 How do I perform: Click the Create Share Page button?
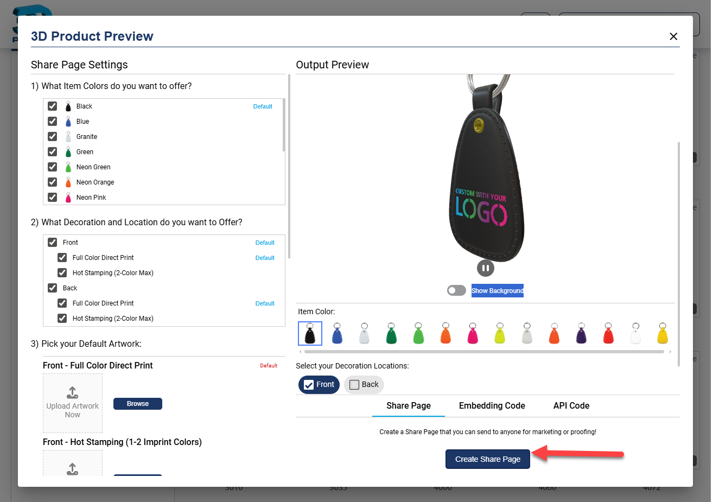coord(488,459)
